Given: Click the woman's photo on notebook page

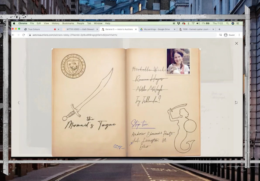Looking at the screenshot, I should [178, 61].
